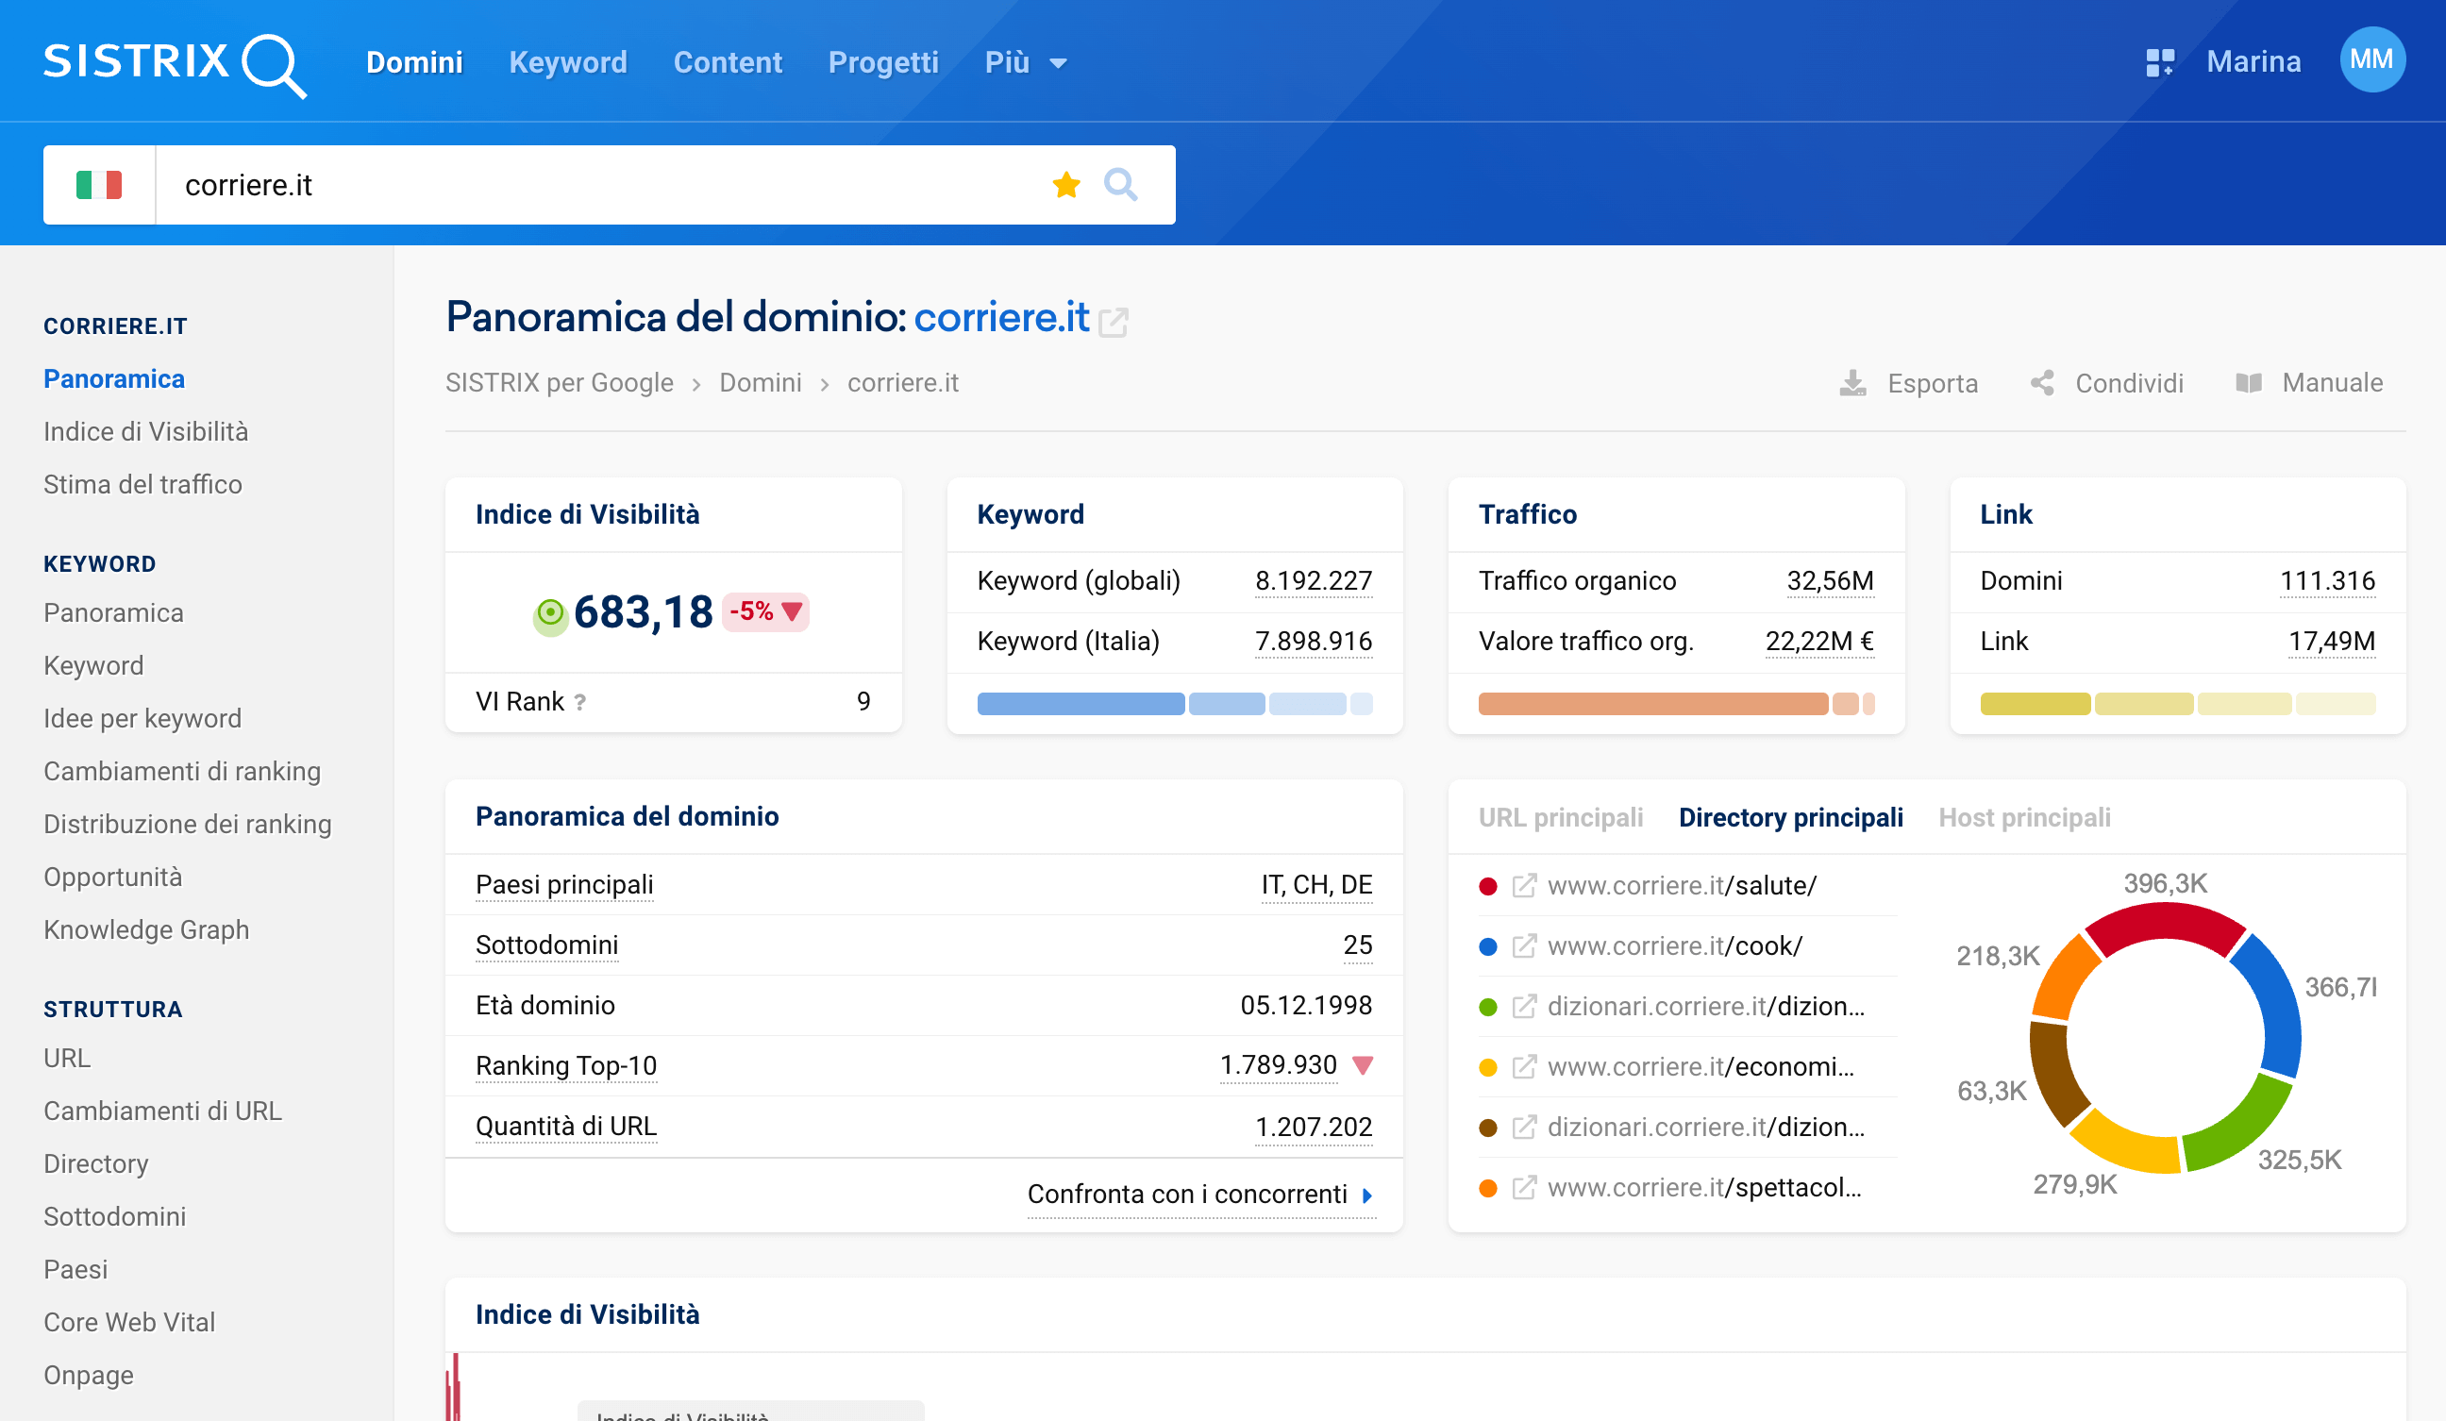Click the -5% change badge
The image size is (2446, 1421).
765,611
